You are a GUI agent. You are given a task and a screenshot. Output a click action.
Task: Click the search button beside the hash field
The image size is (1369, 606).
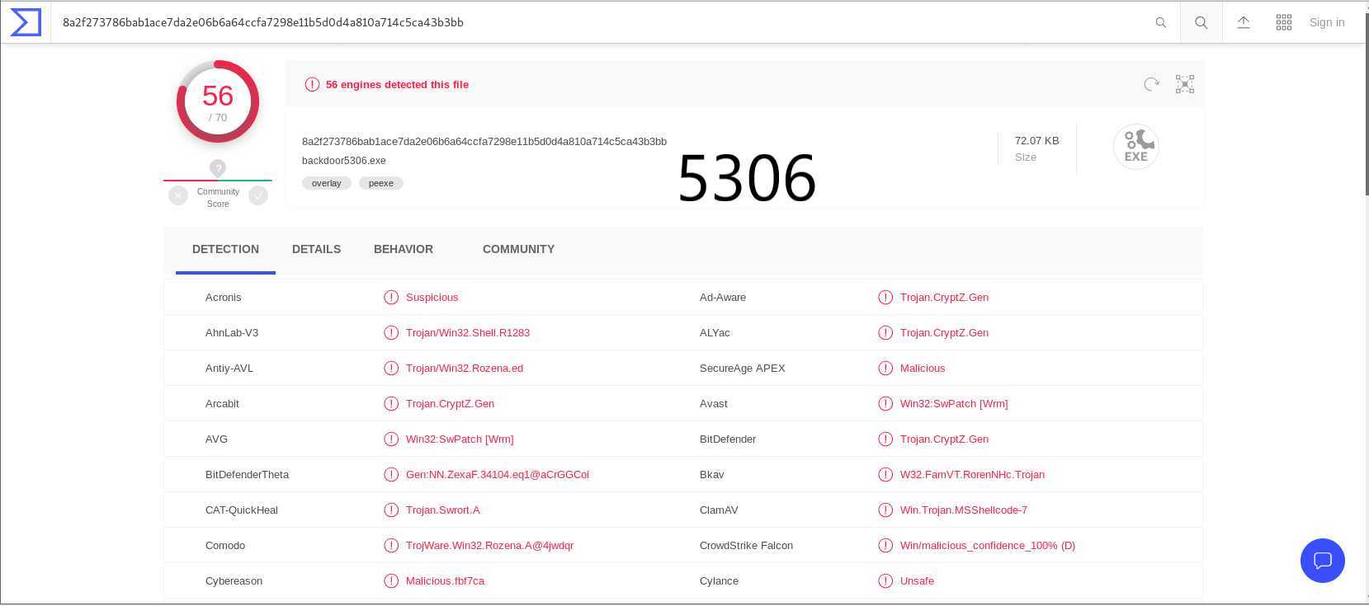[x=1201, y=23]
